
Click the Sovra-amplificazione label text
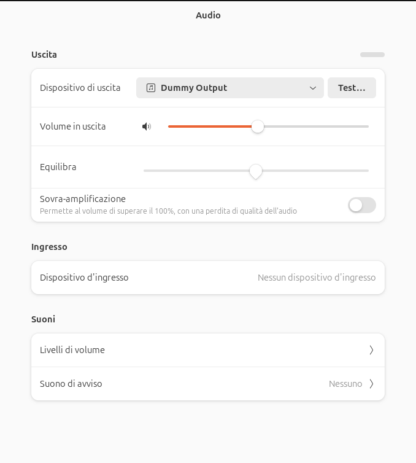(83, 199)
